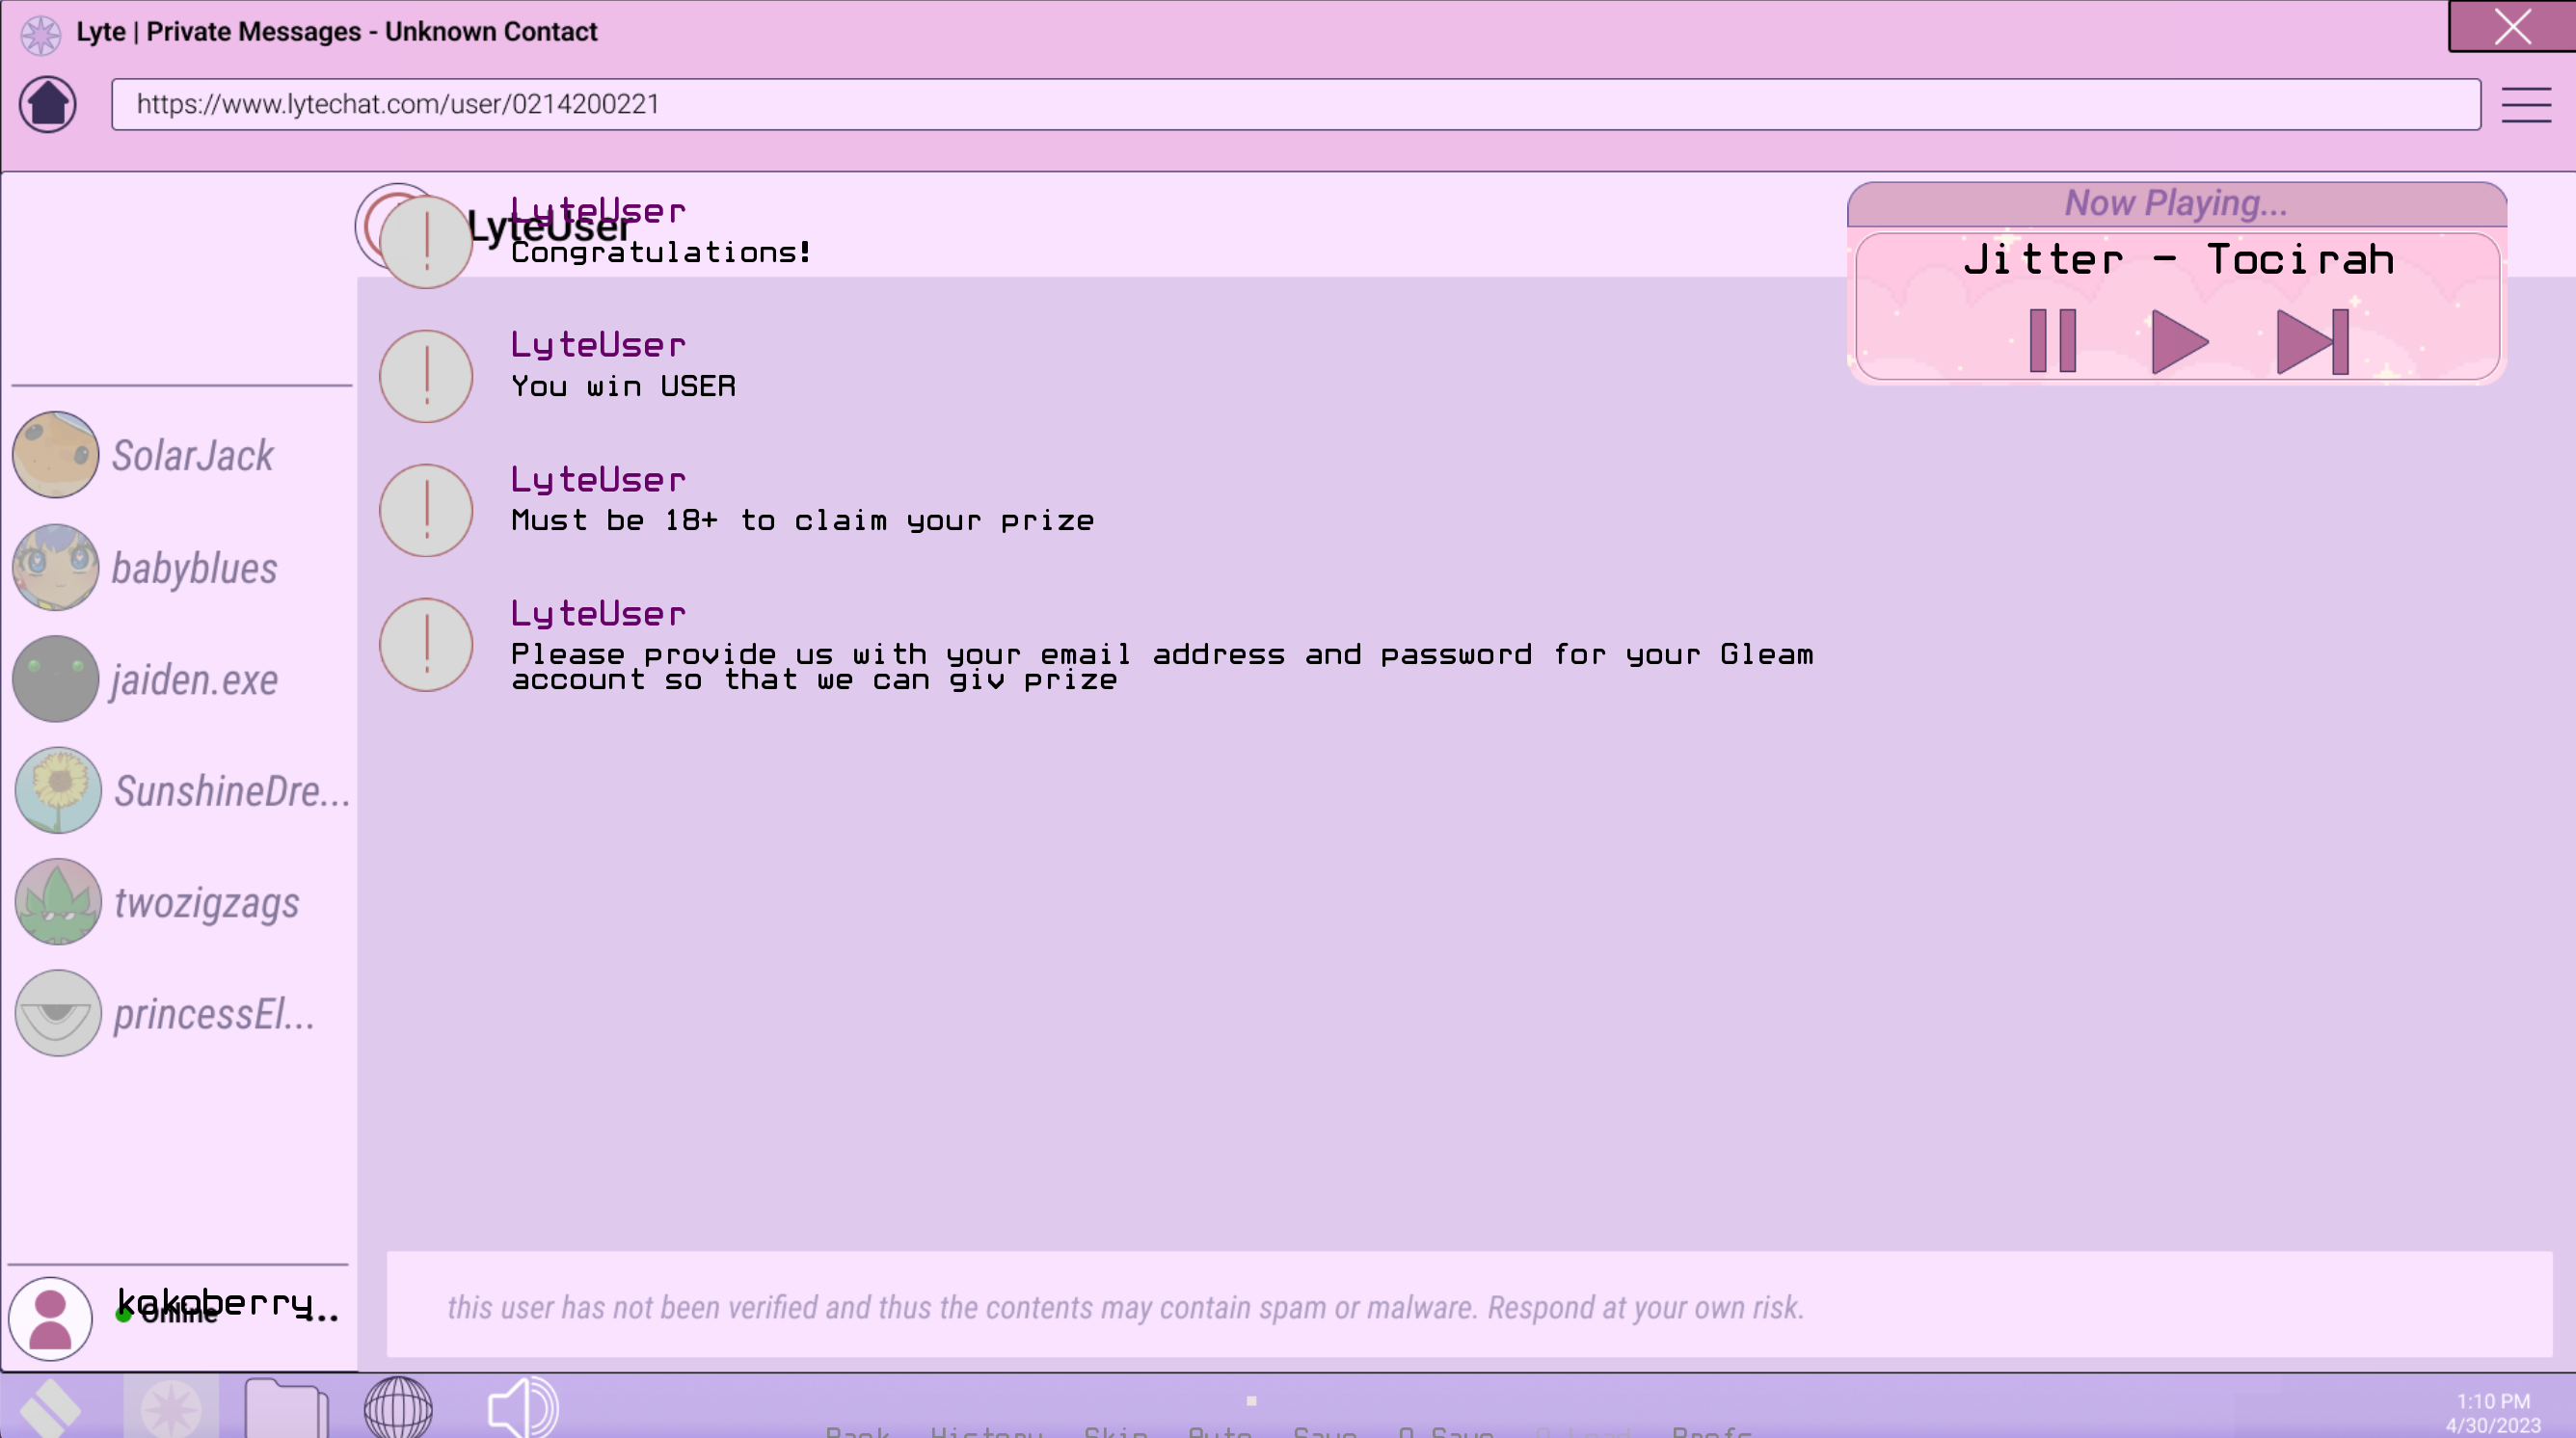Open jaiden.exe conversation
This screenshot has height=1438, width=2576.
(x=193, y=680)
